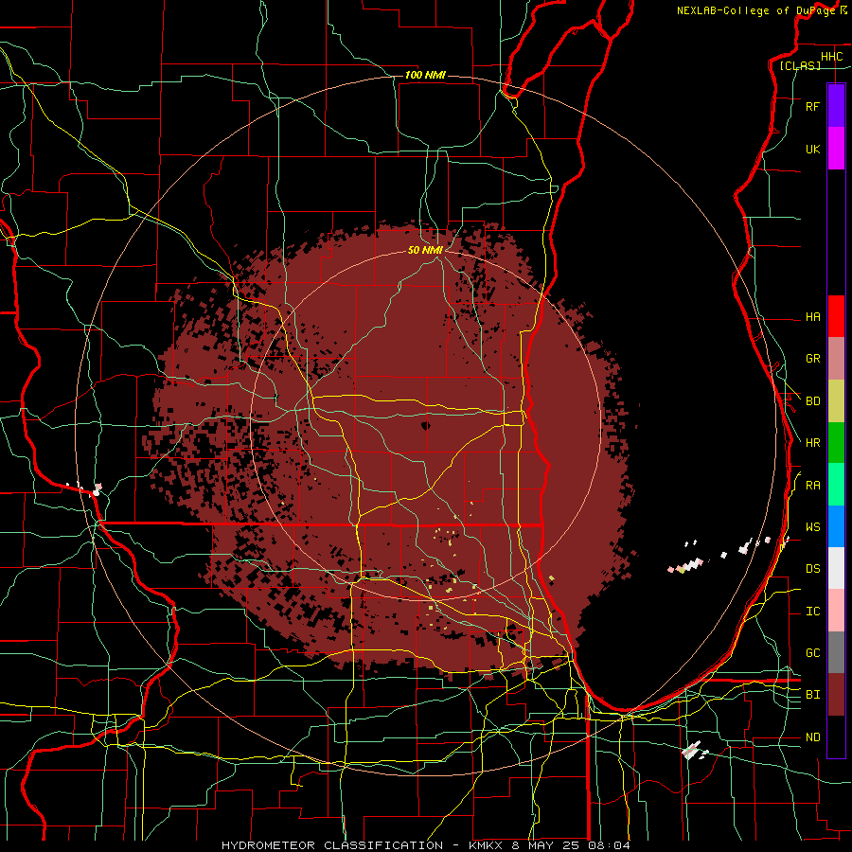Select the gray GC legend swatch
The width and height of the screenshot is (852, 852).
pos(836,652)
